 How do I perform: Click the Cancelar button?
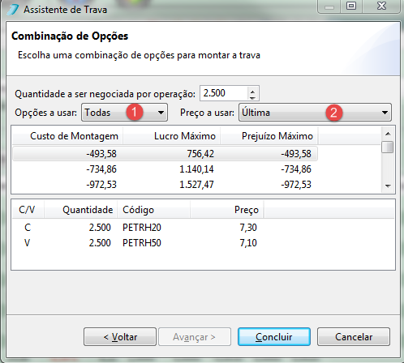click(x=354, y=337)
